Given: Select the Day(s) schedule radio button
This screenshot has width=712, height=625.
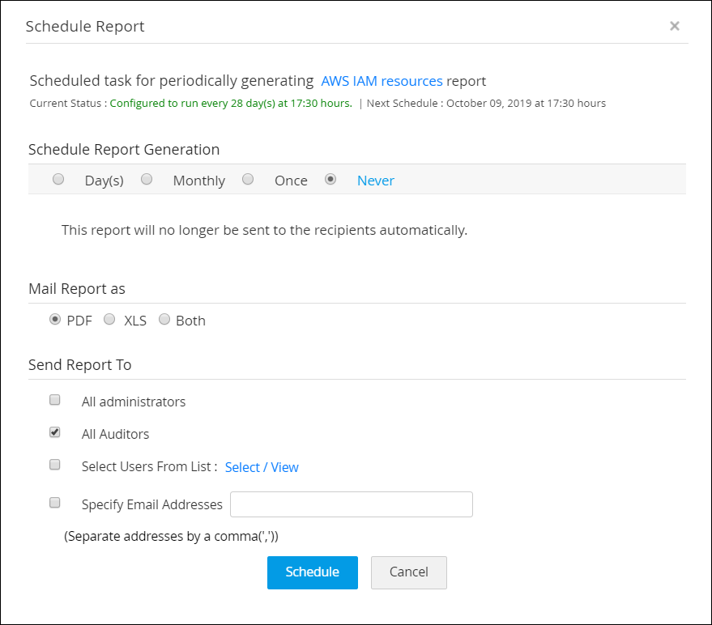Looking at the screenshot, I should [58, 180].
